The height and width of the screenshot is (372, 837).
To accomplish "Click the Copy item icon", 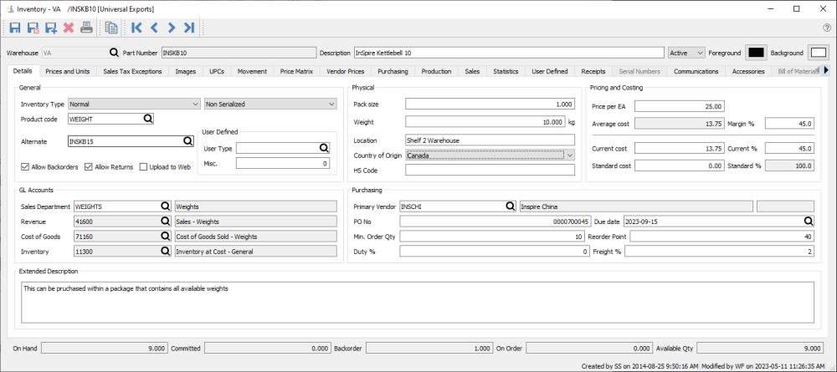I will 111,28.
